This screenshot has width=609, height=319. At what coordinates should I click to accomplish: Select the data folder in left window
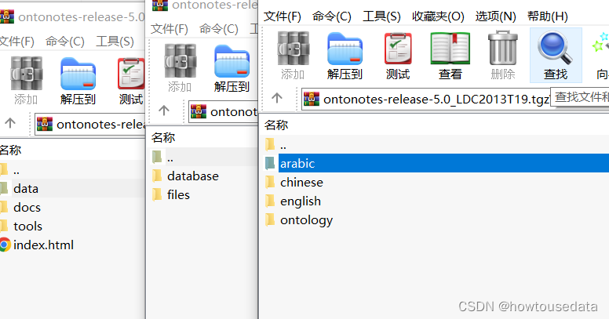[x=72, y=188]
